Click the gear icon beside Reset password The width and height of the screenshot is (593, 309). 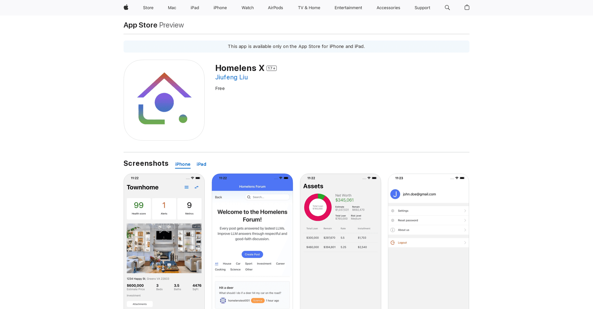393,220
